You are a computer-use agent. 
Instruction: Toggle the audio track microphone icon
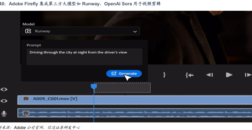(4, 114)
